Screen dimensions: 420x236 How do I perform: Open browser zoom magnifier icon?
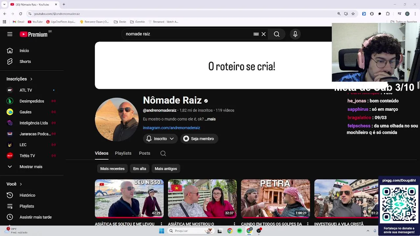[x=339, y=14]
